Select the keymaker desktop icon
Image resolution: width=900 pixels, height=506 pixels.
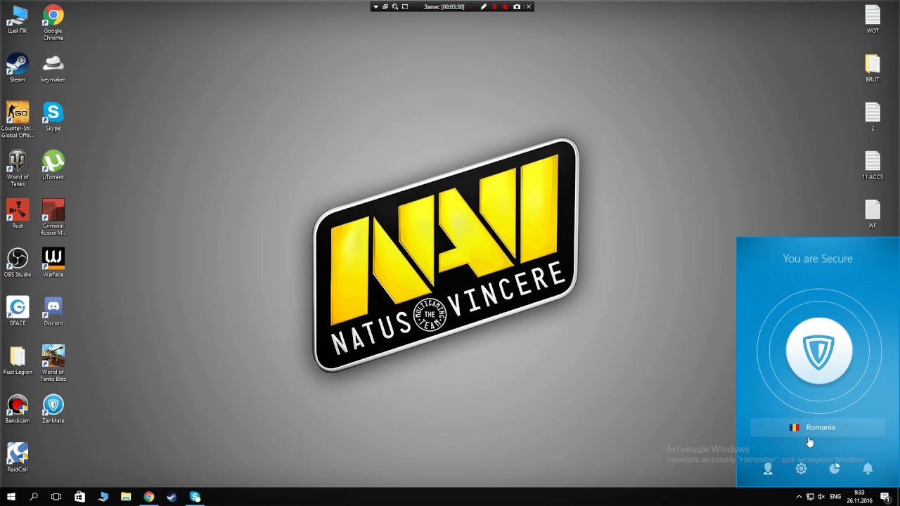(53, 68)
